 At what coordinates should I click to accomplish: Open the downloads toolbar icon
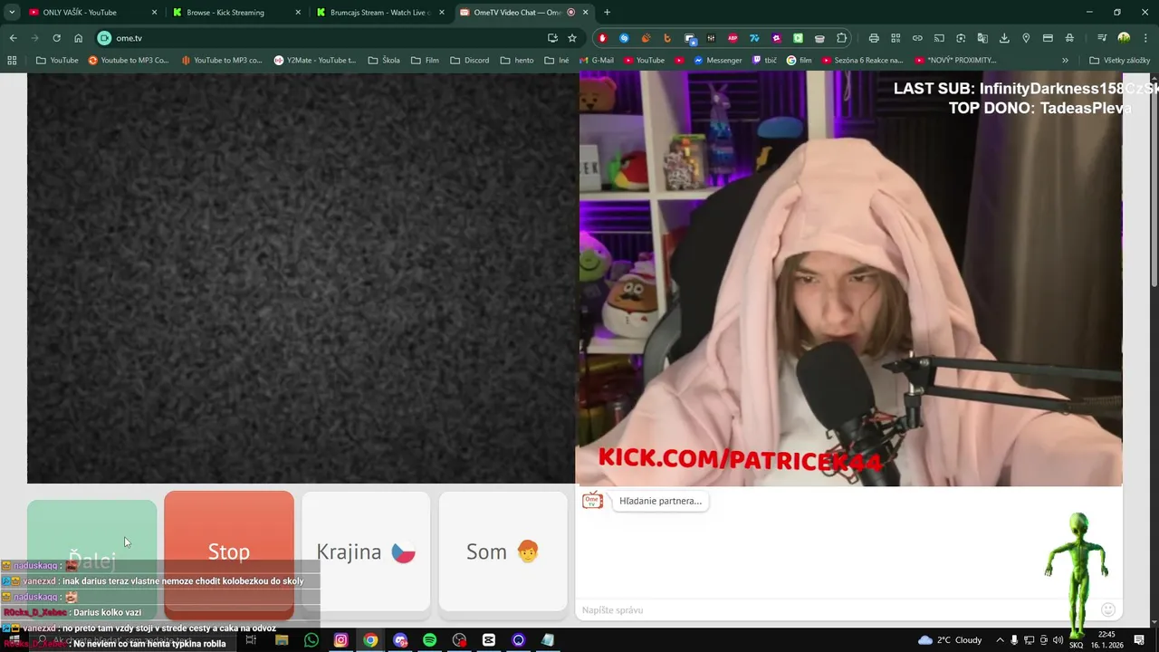tap(1004, 38)
